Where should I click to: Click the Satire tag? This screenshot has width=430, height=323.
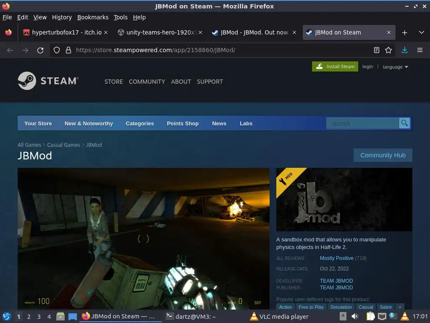coord(385,307)
